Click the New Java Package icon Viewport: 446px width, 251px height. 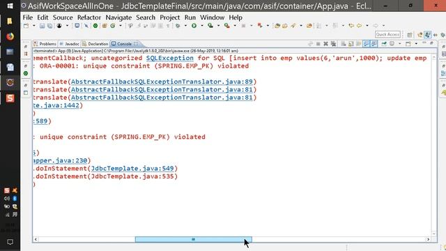(105, 26)
